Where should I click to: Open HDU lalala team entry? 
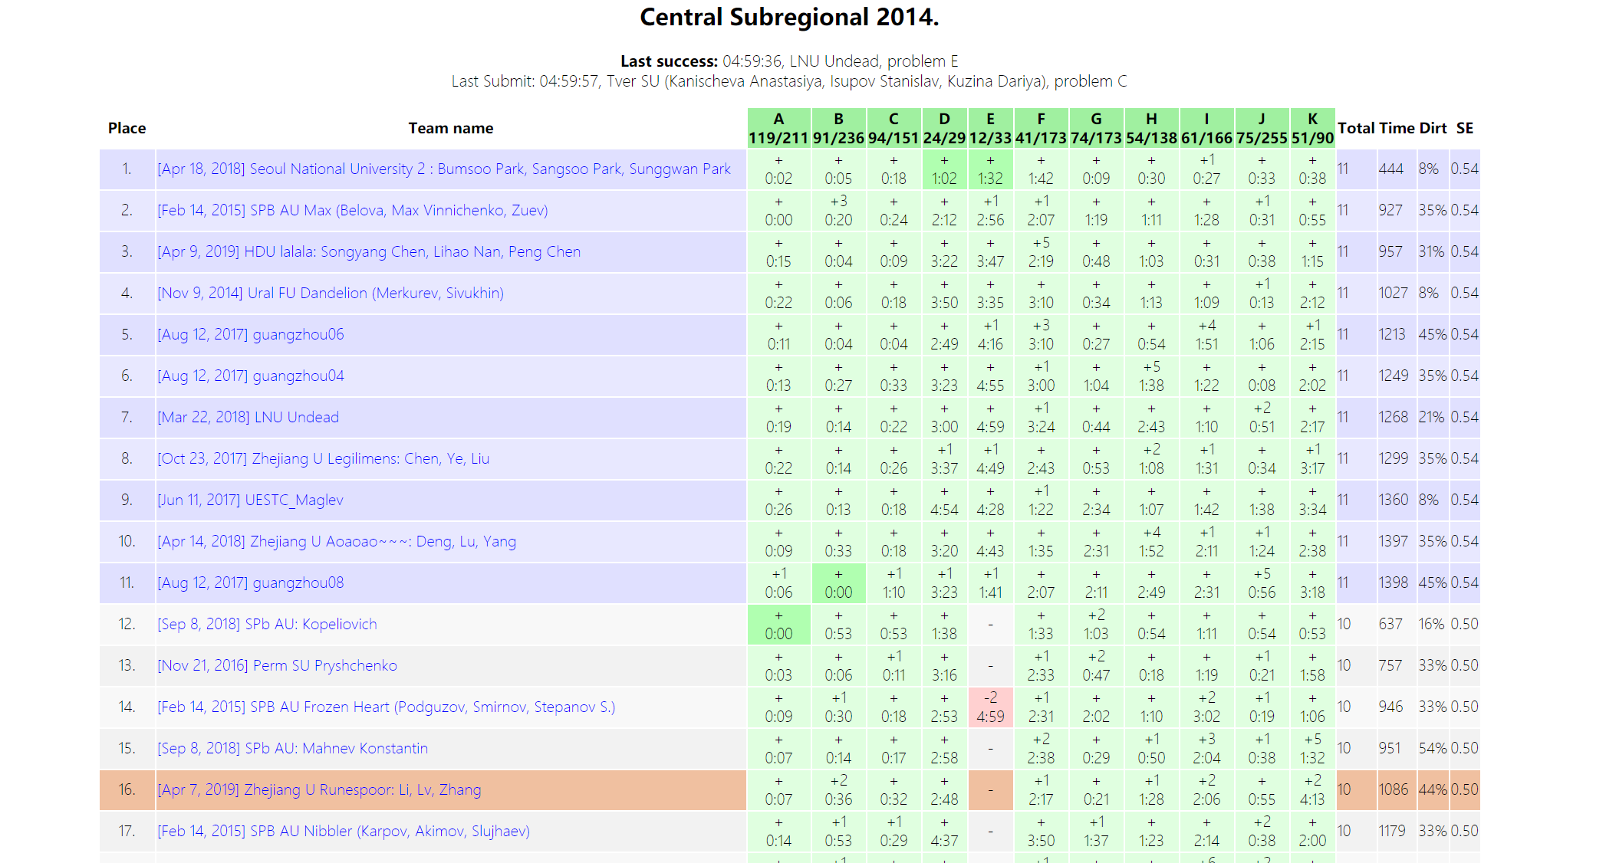pyautogui.click(x=369, y=252)
